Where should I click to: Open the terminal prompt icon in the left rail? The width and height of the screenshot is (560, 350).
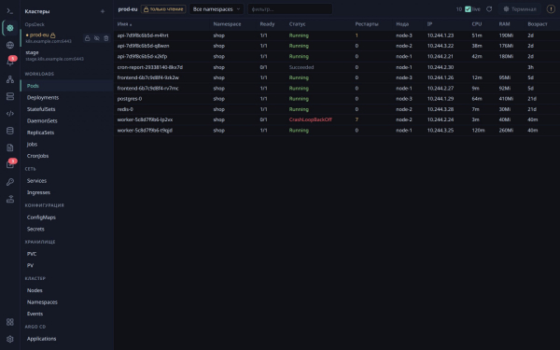point(10,11)
